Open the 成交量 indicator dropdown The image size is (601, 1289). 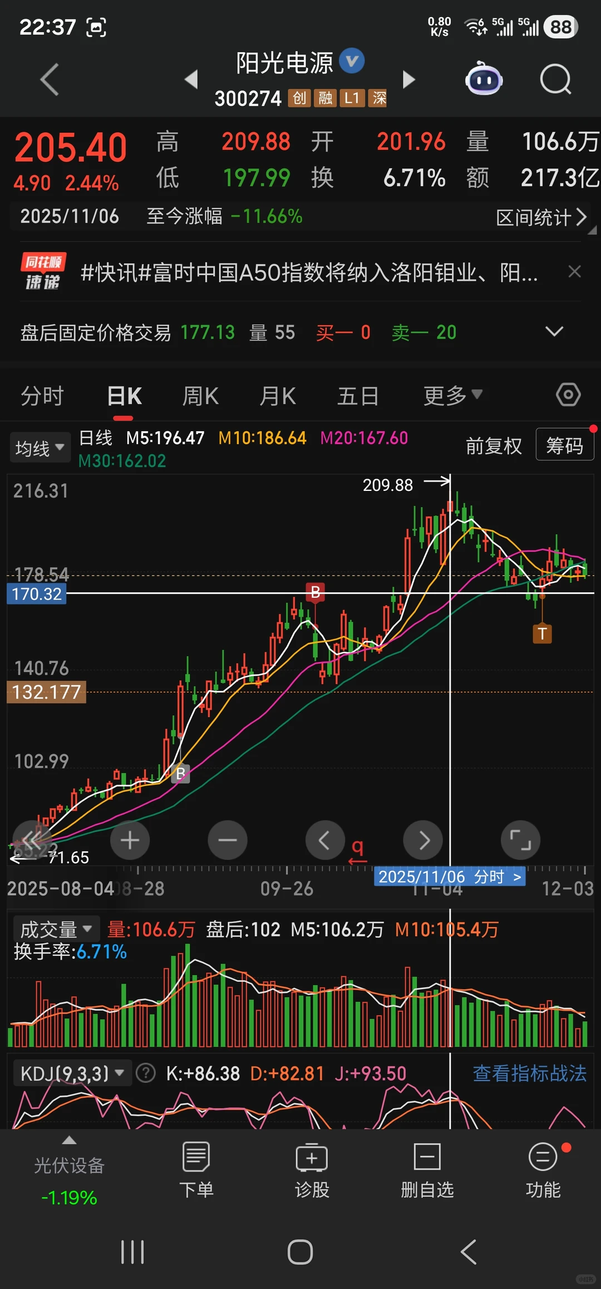56,929
